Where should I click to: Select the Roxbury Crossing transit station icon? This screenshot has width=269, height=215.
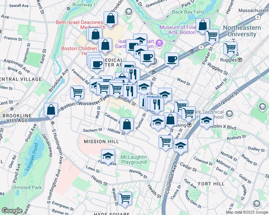click(189, 125)
